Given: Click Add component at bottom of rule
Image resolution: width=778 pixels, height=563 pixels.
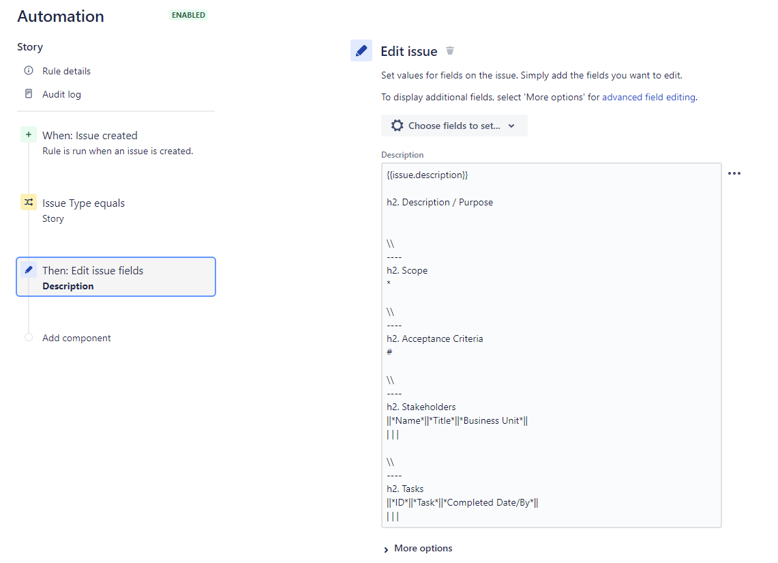Looking at the screenshot, I should pyautogui.click(x=76, y=338).
